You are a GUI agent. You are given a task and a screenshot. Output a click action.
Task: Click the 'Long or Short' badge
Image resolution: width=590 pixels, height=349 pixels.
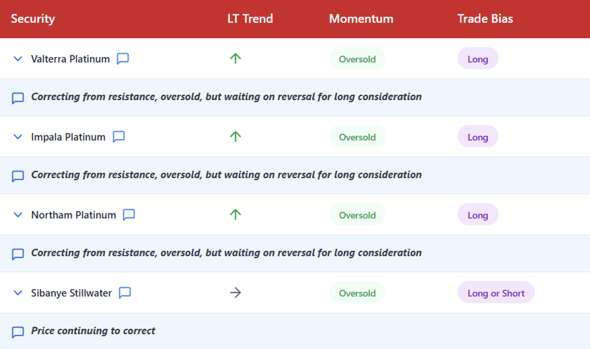tap(496, 293)
